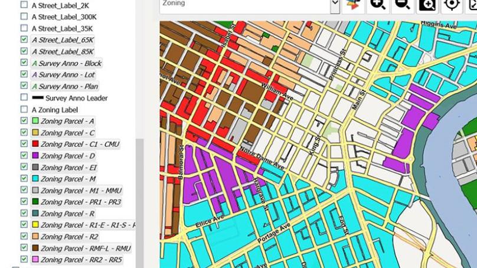Zoom out with the minus magnifier
This screenshot has width=477, height=268.
403,5
